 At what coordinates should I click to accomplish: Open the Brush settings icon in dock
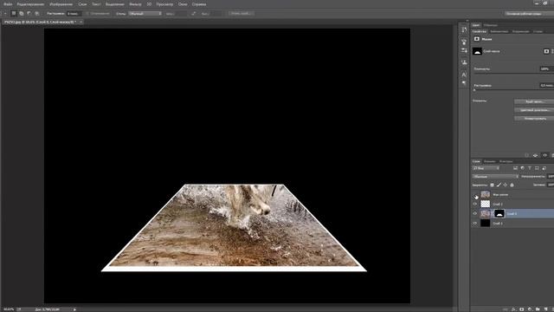click(464, 50)
